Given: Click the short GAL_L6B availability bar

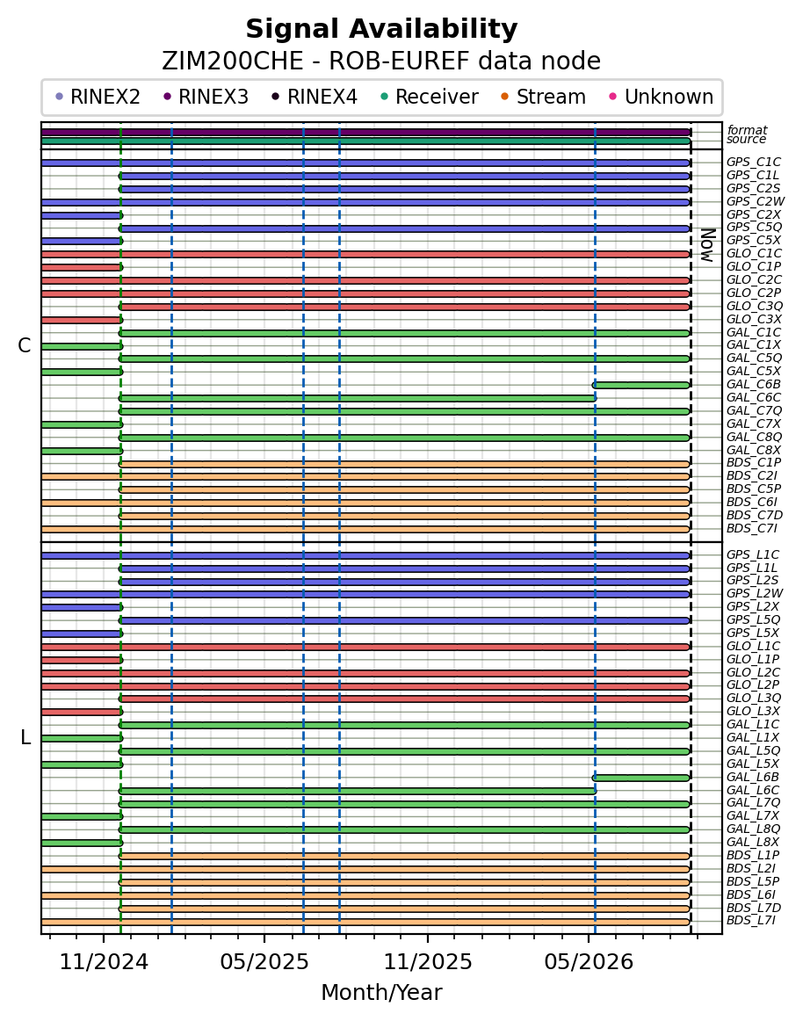Looking at the screenshot, I should coord(641,778).
